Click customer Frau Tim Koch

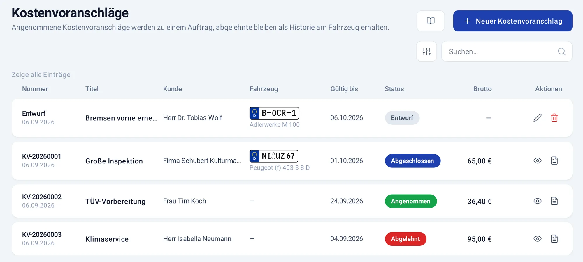(185, 201)
